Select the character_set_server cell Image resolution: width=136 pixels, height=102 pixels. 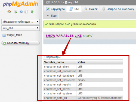click(x=60, y=89)
